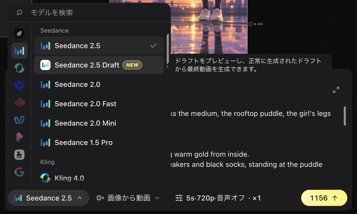This screenshot has height=214, width=357.
Task: Select the top dark sidebar provider icon
Action: pos(19,33)
